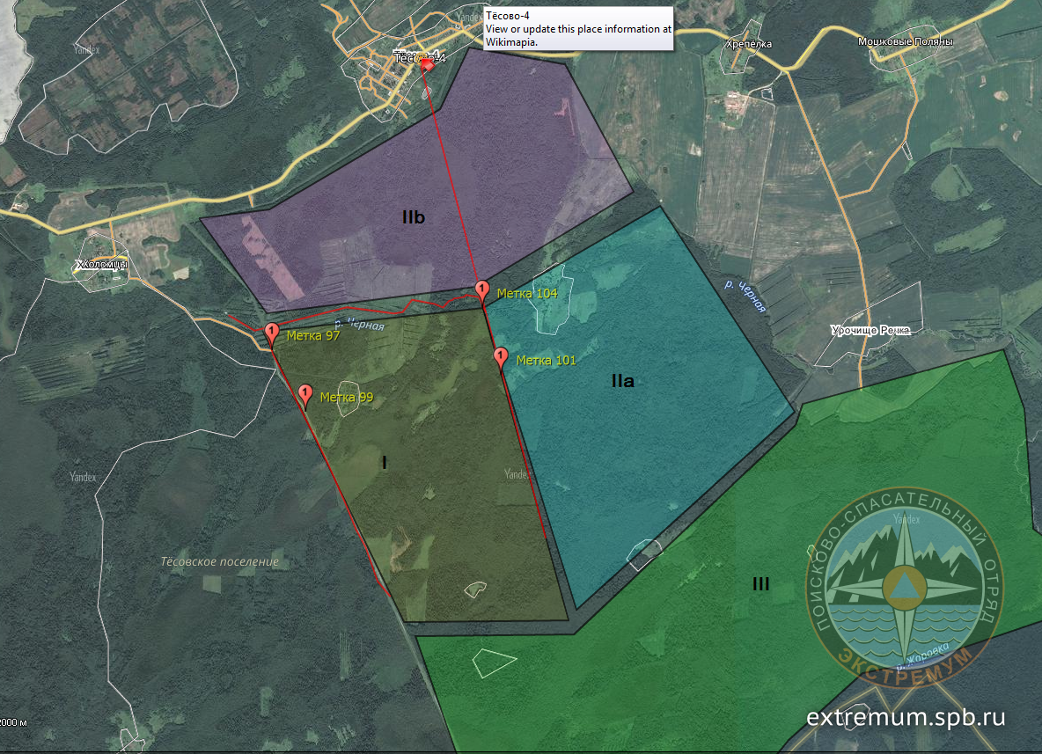
Task: Click the green zone labeled III
Action: pyautogui.click(x=761, y=583)
